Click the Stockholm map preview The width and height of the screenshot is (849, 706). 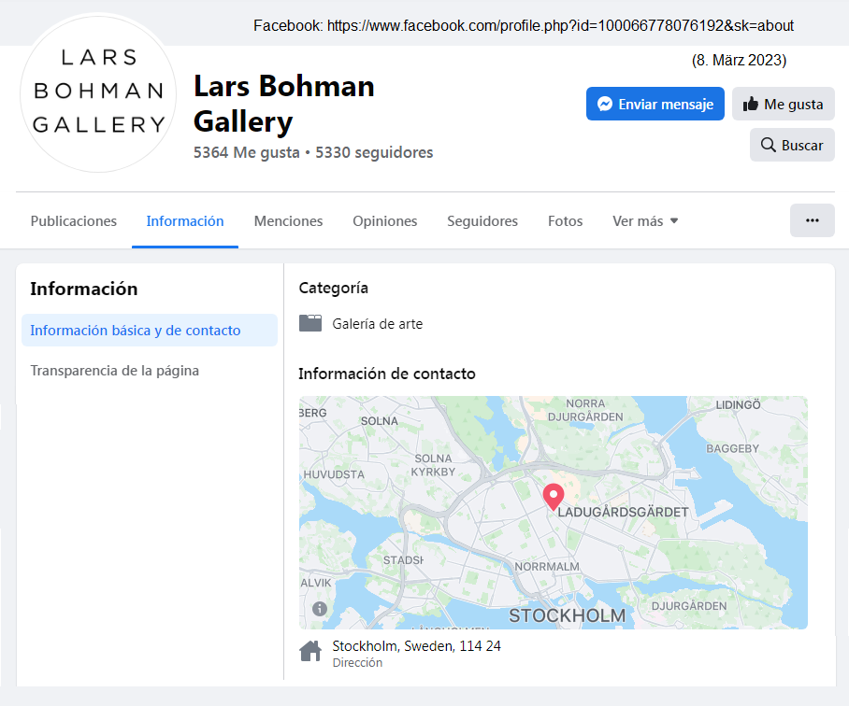(x=554, y=513)
